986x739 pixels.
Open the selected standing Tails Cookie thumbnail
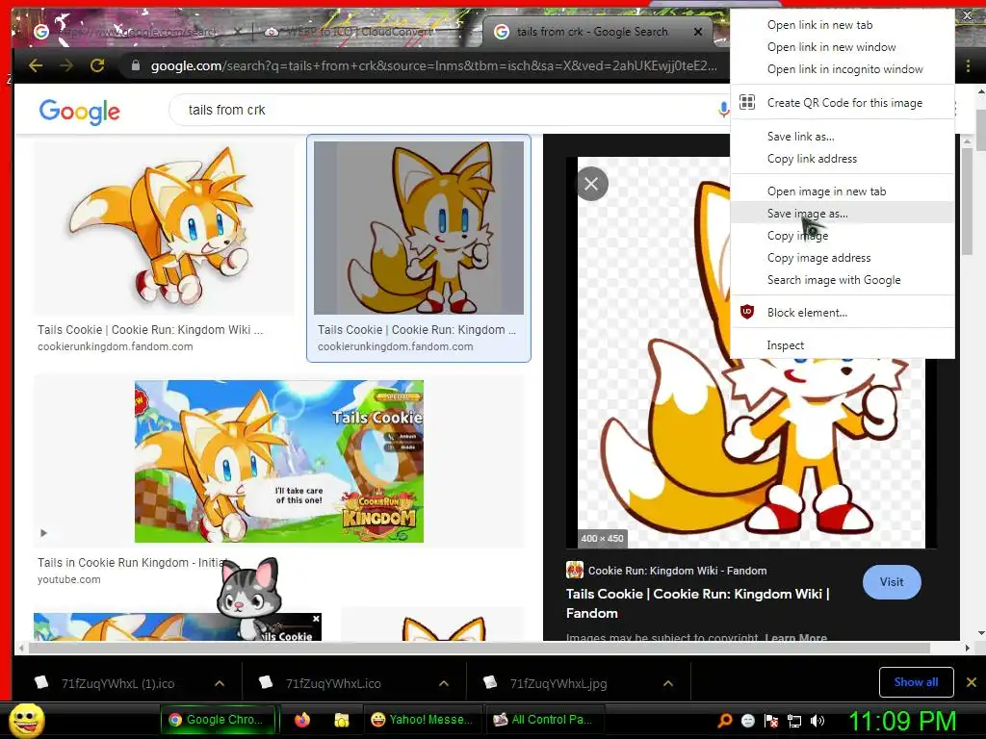point(419,227)
